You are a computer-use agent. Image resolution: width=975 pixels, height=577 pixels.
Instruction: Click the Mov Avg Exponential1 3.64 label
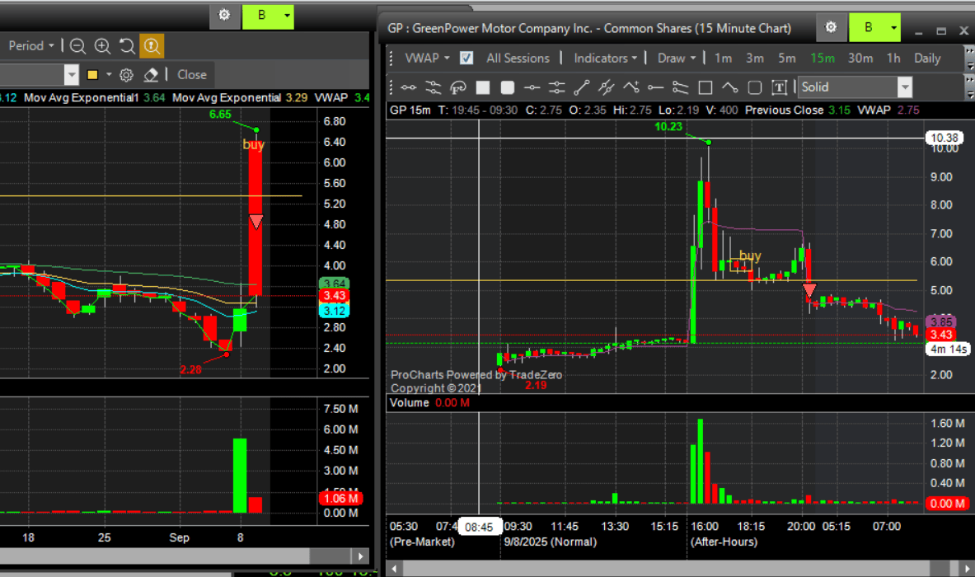(95, 97)
